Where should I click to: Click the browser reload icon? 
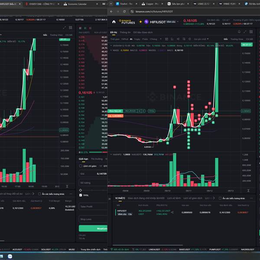tap(124, 11)
